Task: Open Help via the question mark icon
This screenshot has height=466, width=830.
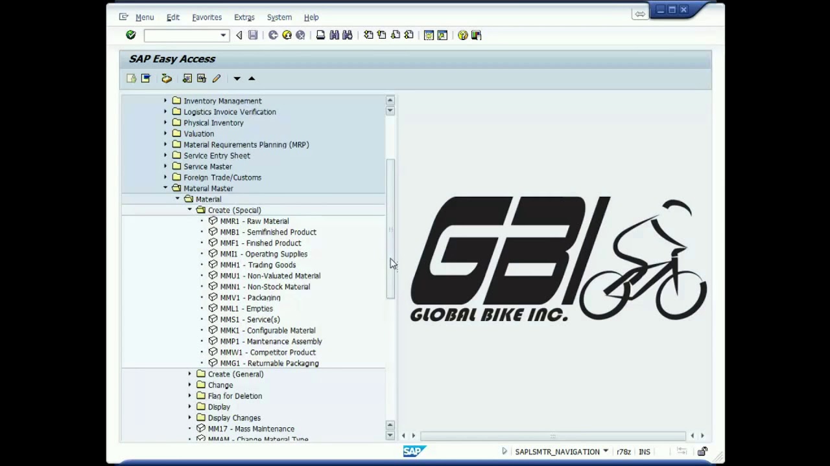Action: click(462, 35)
